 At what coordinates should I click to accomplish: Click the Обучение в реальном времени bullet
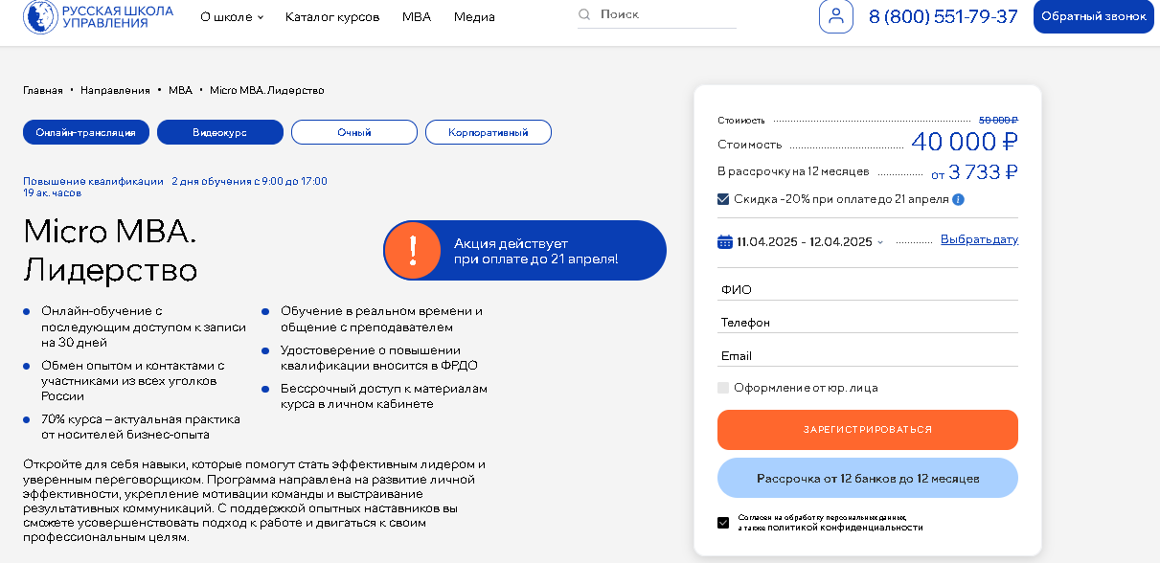coord(381,318)
